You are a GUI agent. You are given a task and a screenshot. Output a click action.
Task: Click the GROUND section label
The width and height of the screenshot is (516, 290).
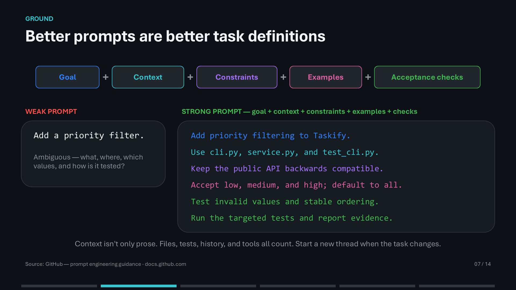39,19
